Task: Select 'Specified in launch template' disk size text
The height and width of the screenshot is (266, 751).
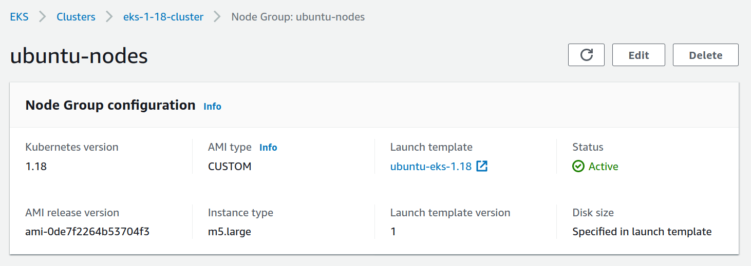Action: pos(642,232)
